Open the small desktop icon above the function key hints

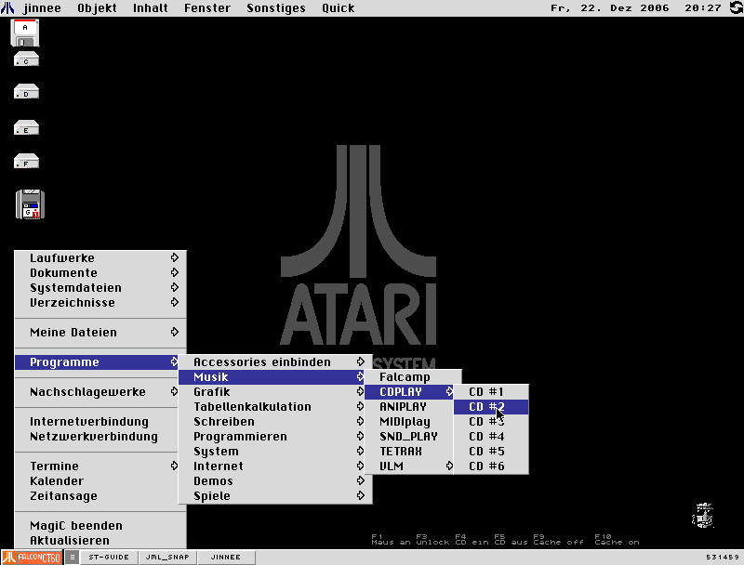click(703, 515)
